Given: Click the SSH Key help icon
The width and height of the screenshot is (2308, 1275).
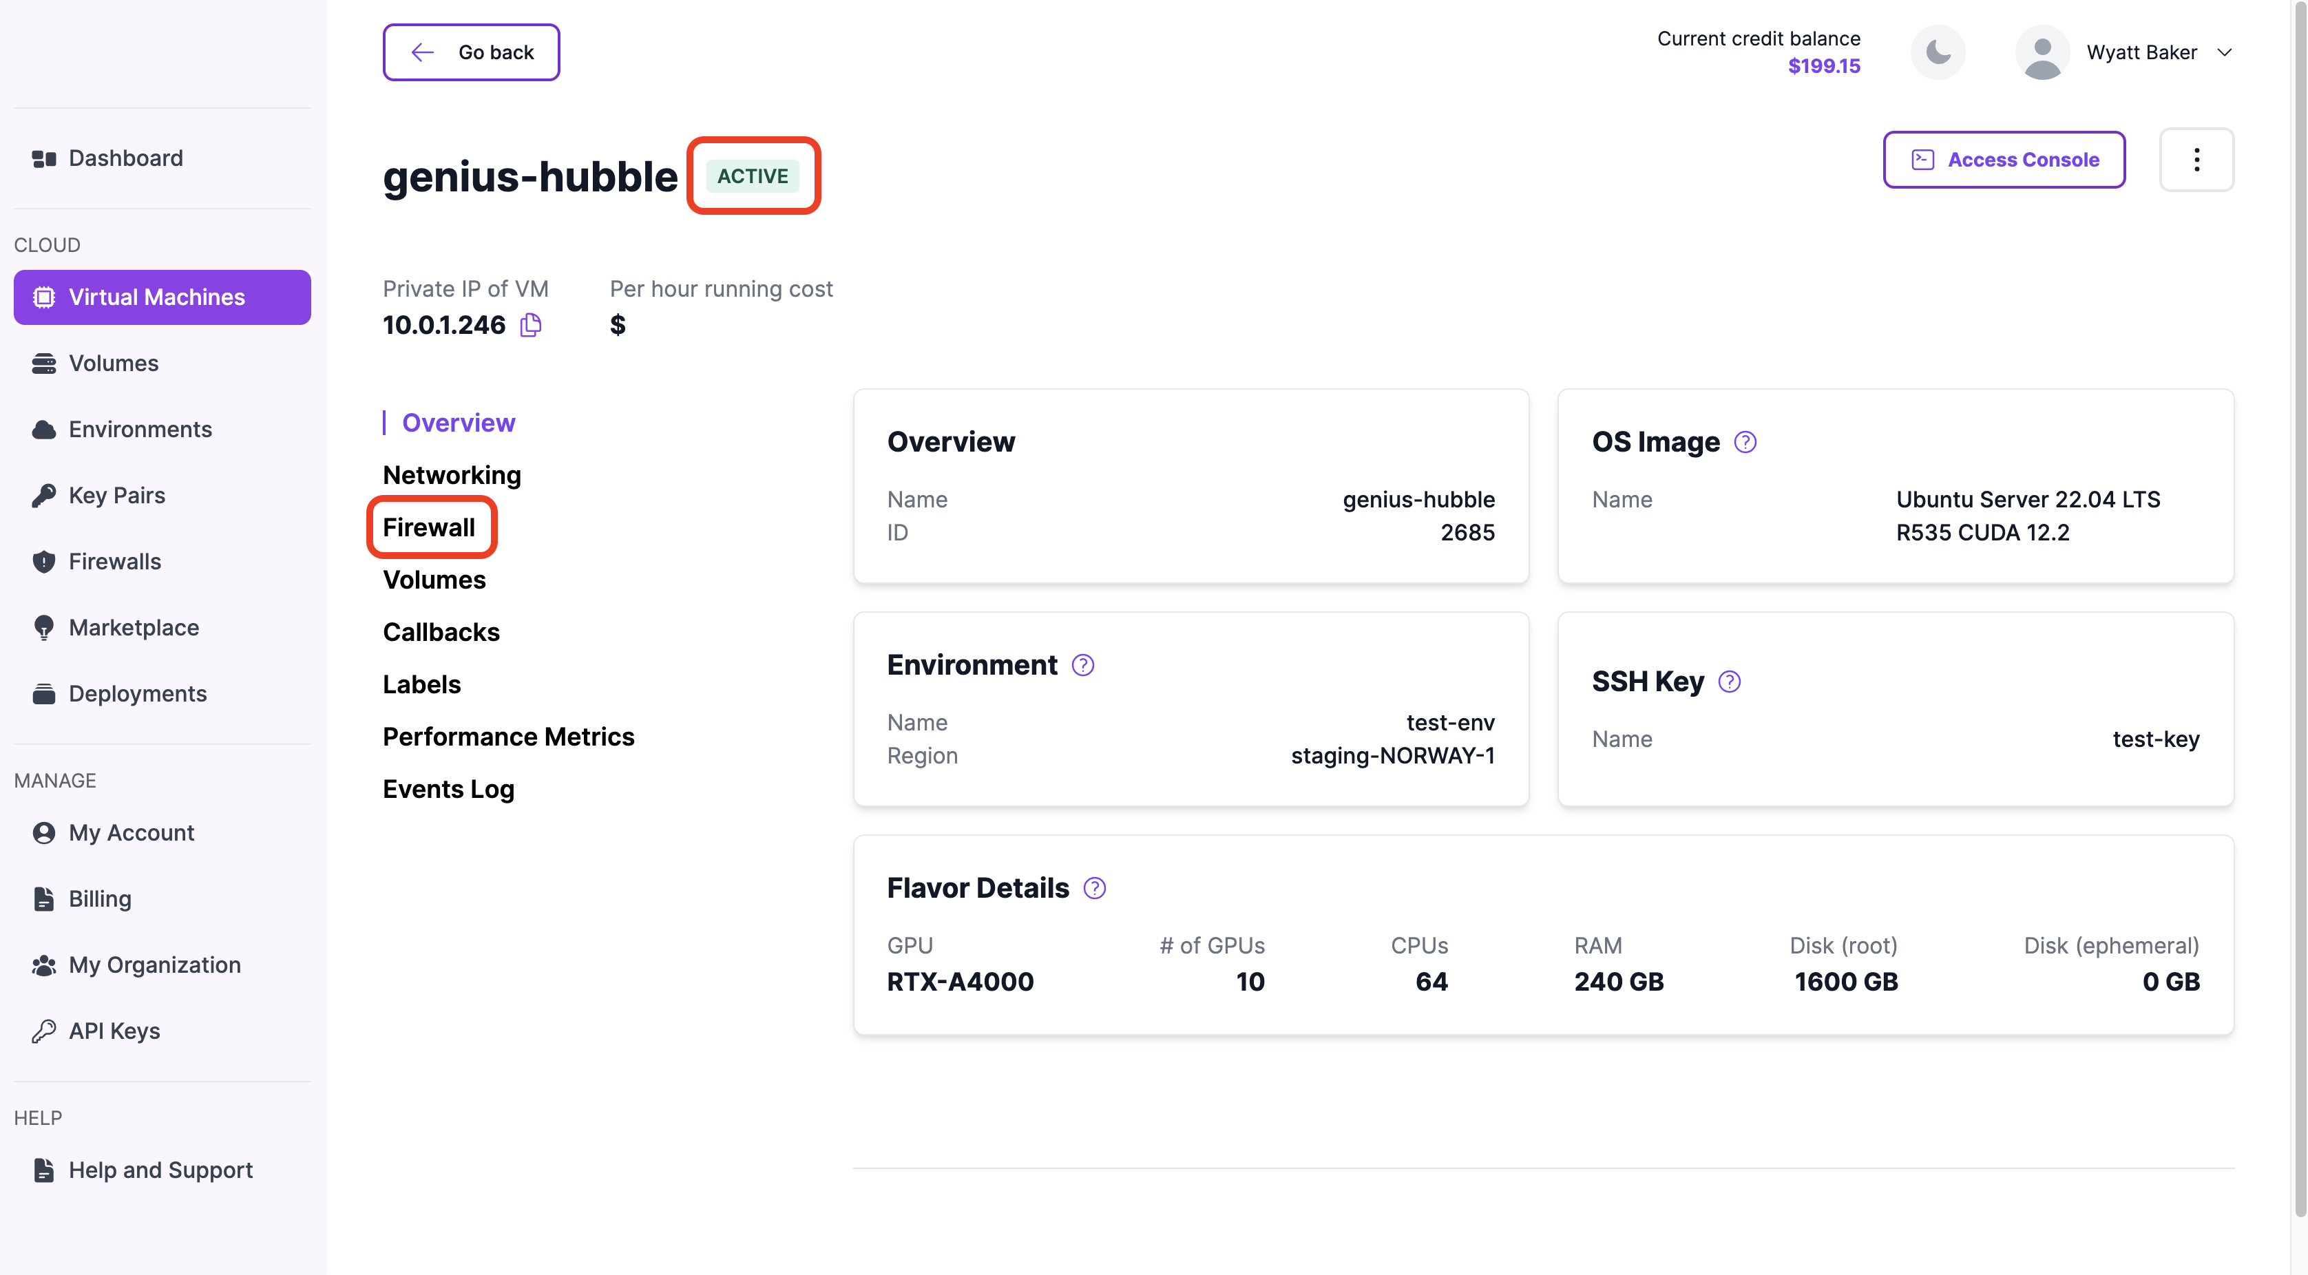Looking at the screenshot, I should tap(1729, 682).
